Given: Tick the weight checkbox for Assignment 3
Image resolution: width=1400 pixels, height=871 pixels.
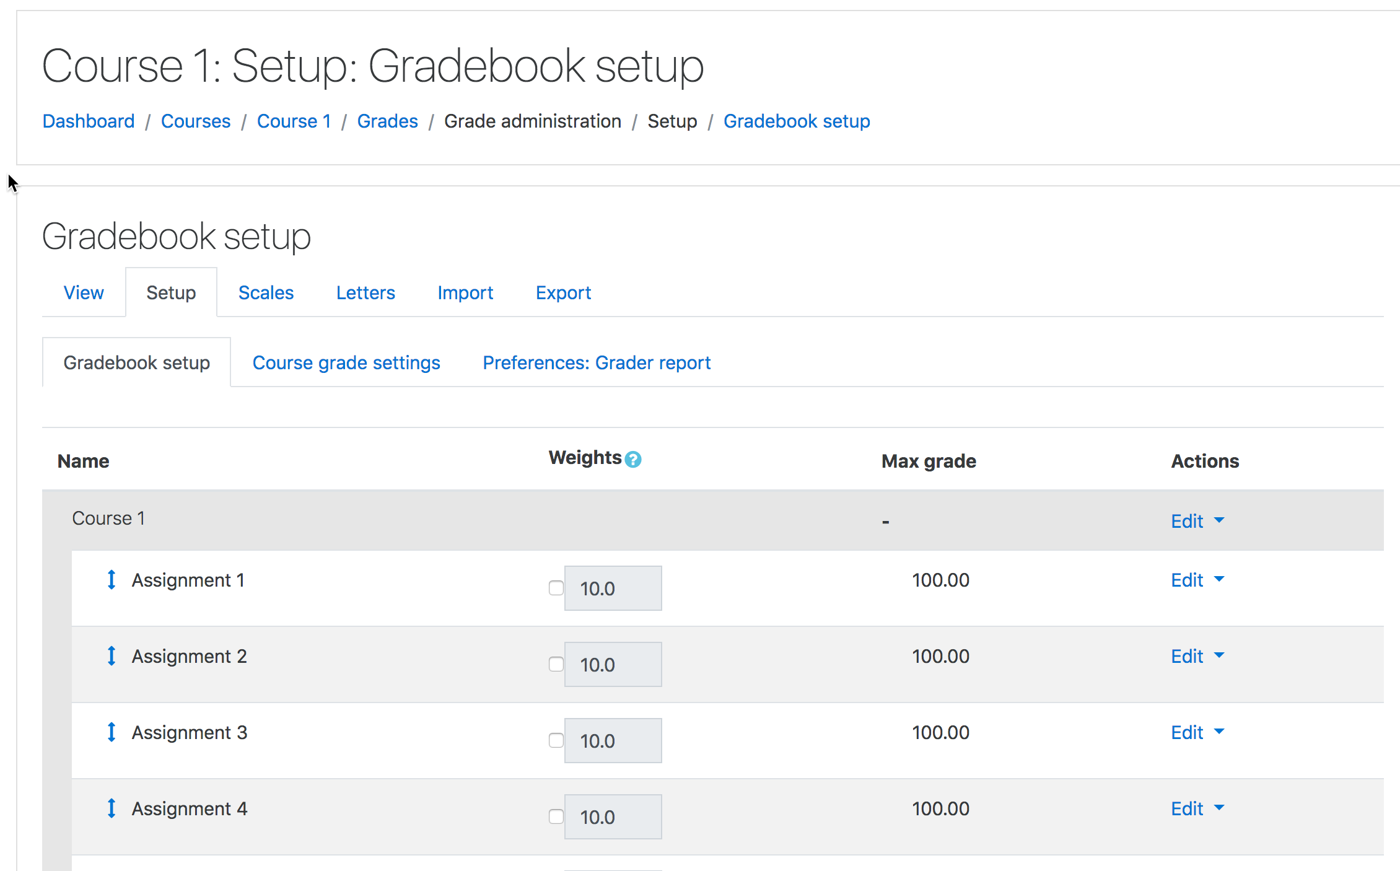Looking at the screenshot, I should pyautogui.click(x=556, y=740).
